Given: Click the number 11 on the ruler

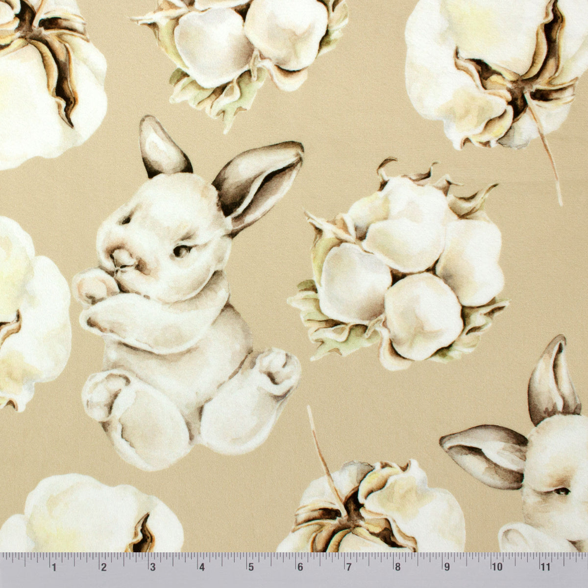Looking at the screenshot, I should (x=545, y=567).
